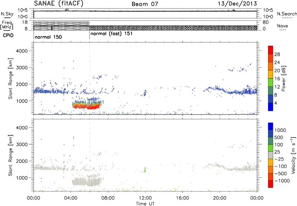Pick the red top segment of Power colorbar

tap(271, 50)
